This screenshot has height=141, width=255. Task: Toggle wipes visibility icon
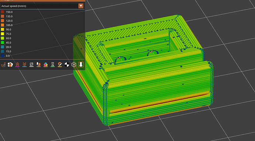(10, 65)
